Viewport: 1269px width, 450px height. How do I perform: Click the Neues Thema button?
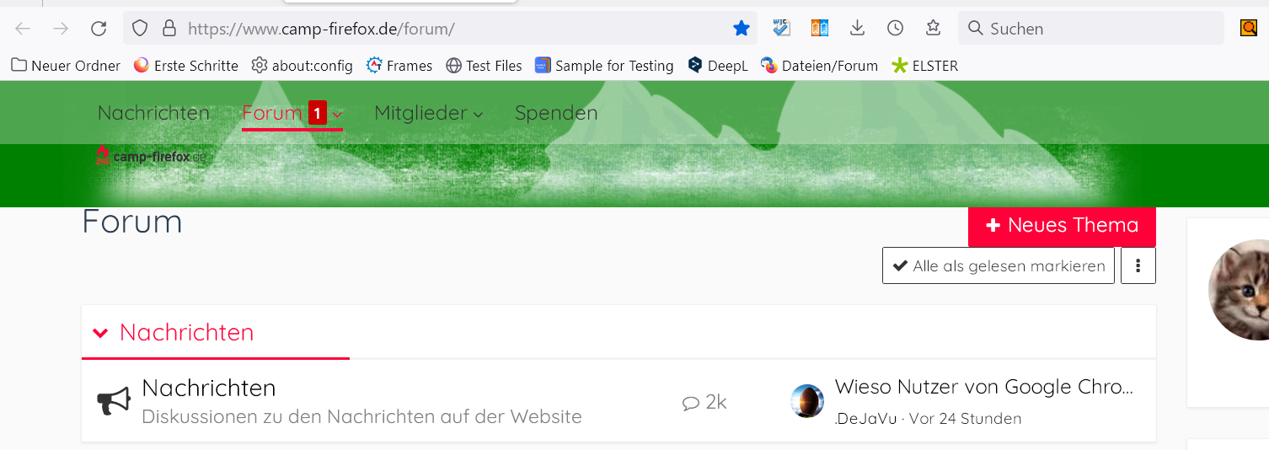1062,226
